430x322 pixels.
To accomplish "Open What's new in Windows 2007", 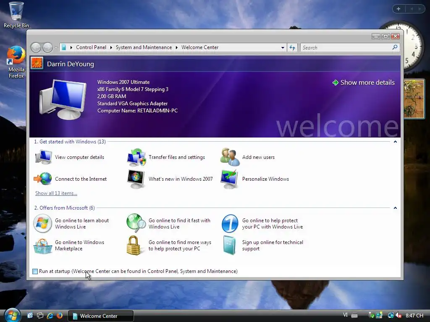I will [170, 179].
